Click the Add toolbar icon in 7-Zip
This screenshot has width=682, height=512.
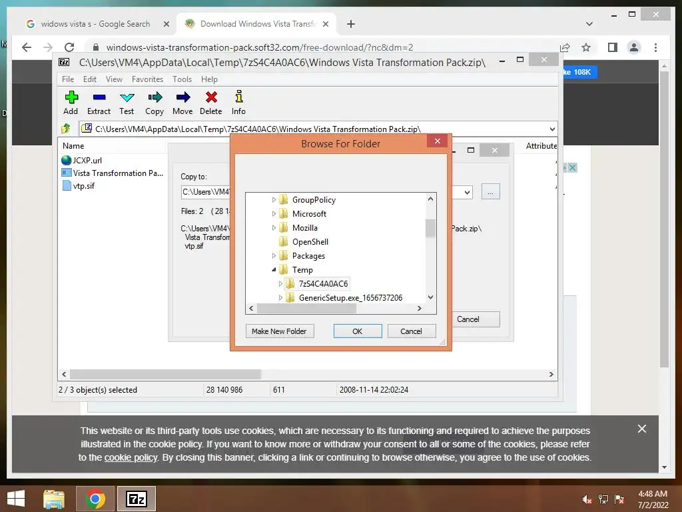coord(71,97)
